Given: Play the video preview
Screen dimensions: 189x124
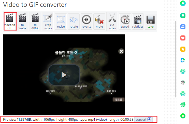Looking at the screenshot, I should pyautogui.click(x=64, y=75).
